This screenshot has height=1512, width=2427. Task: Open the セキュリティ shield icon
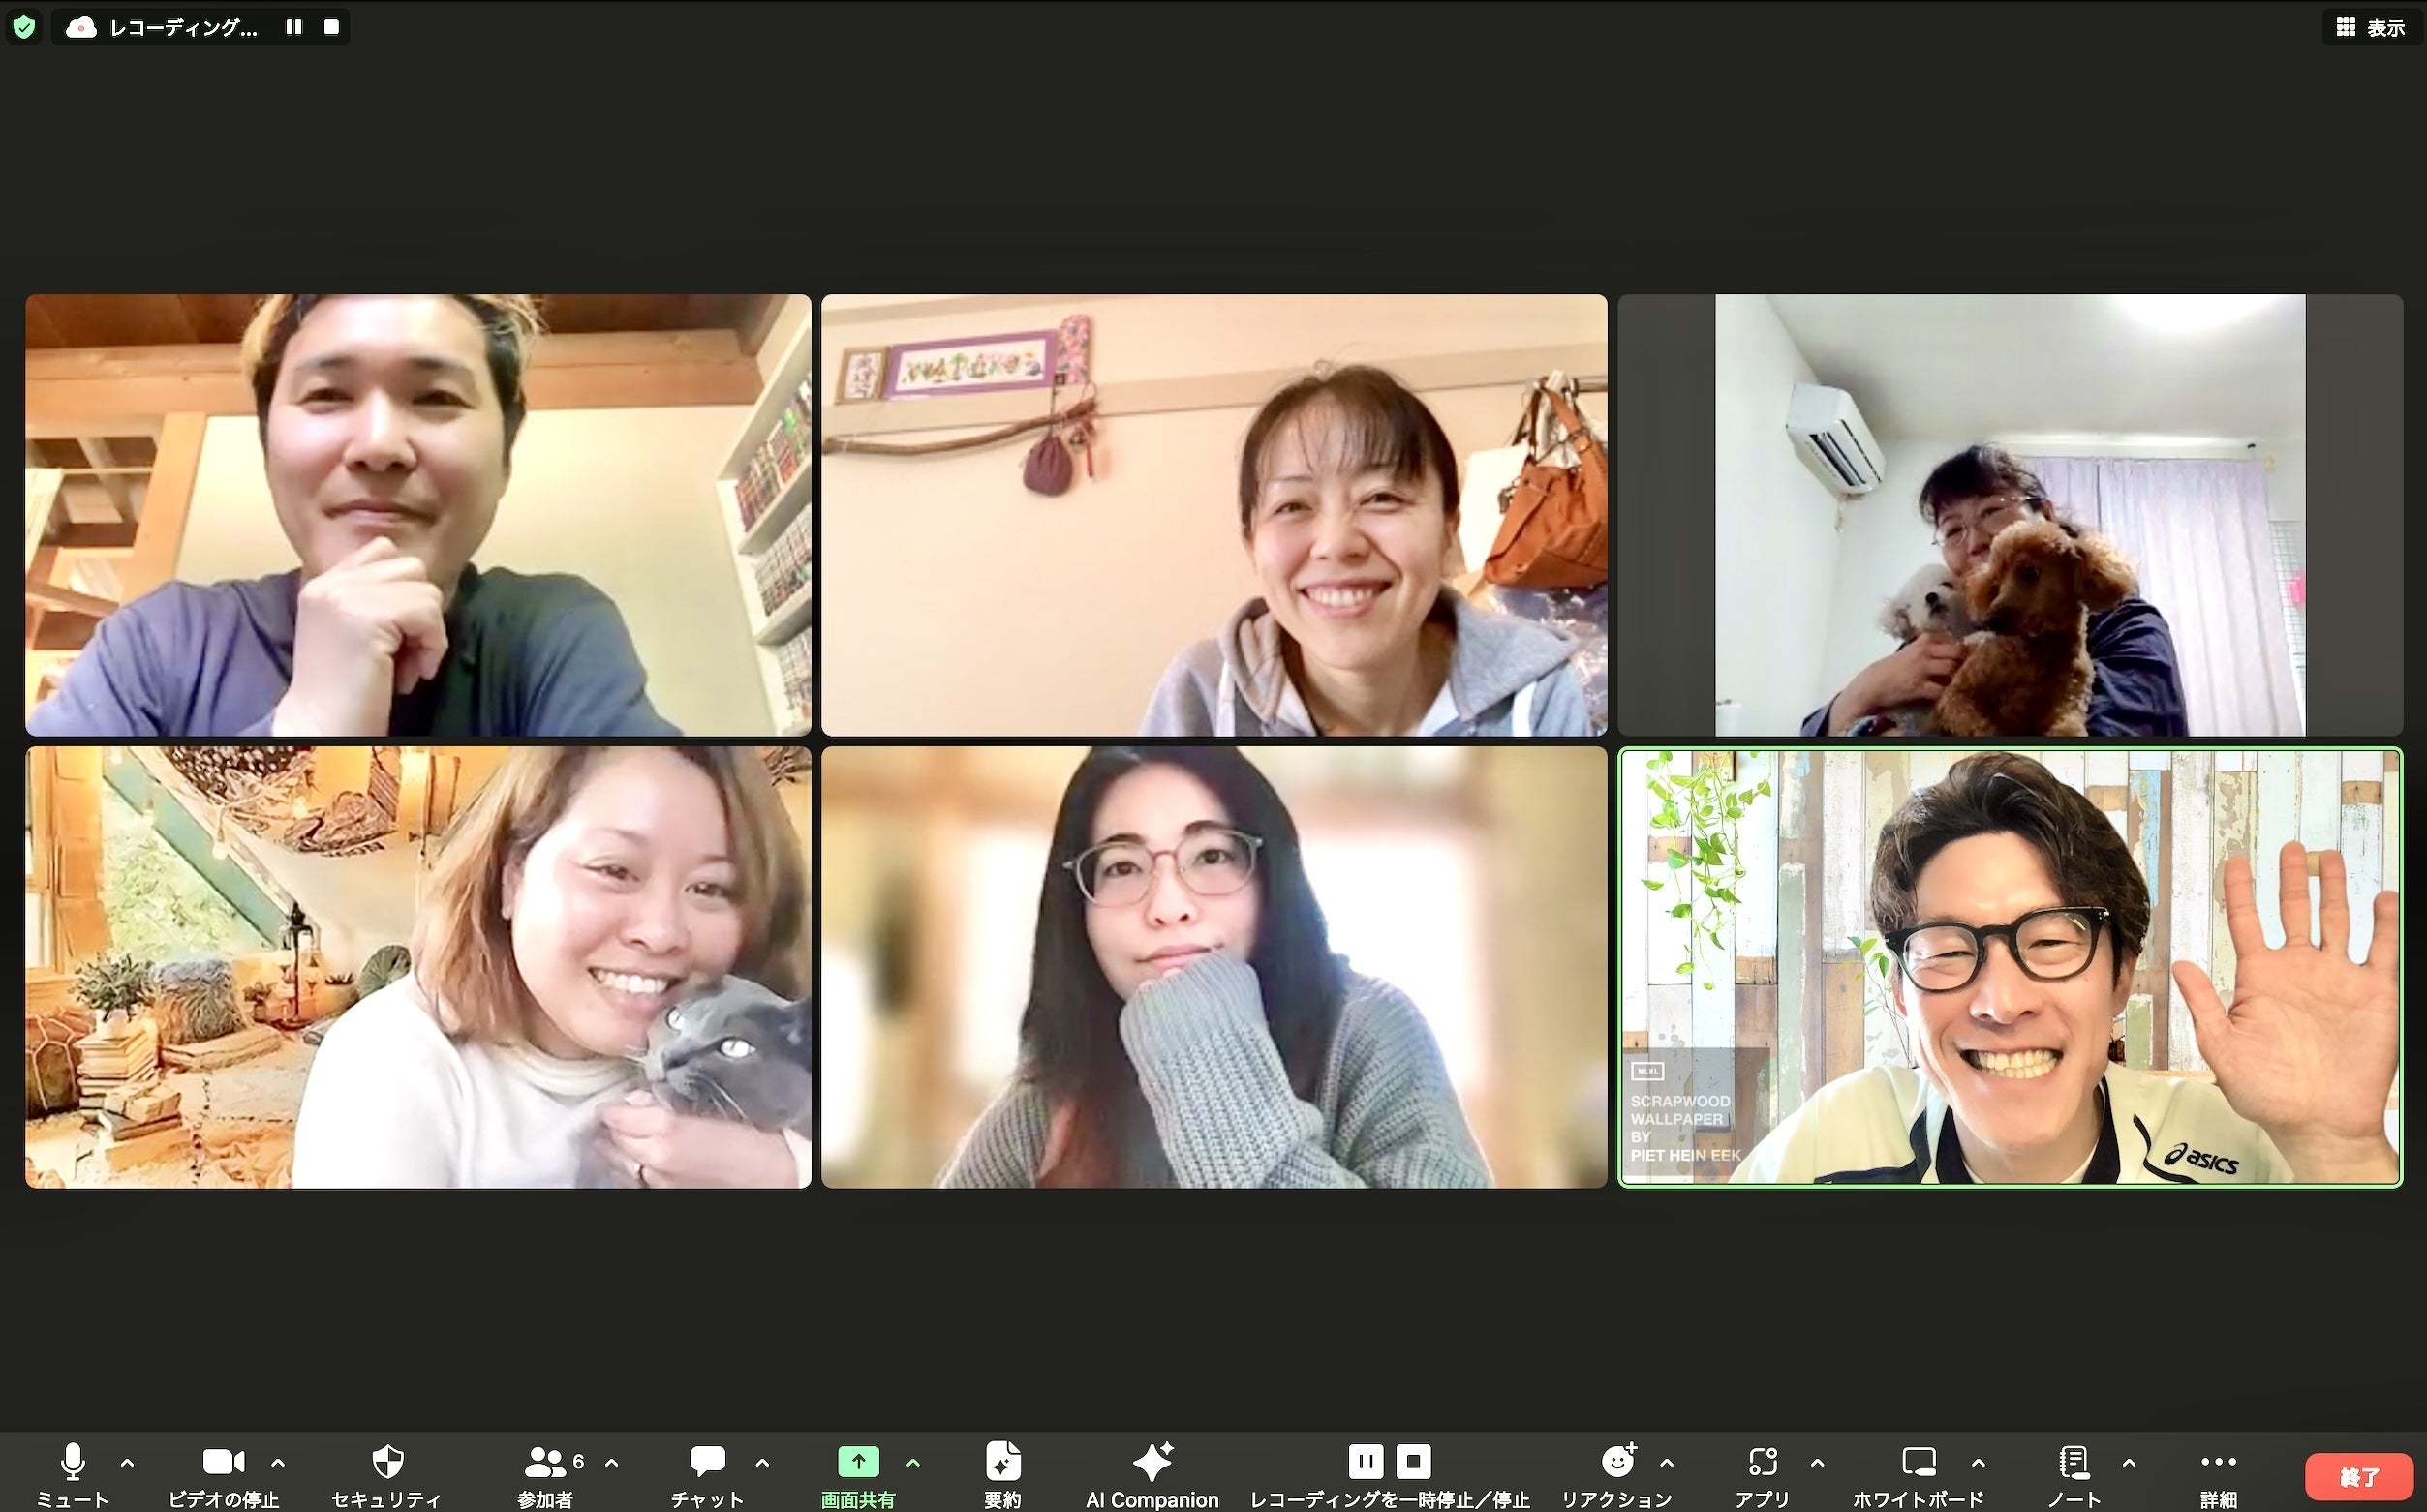point(387,1462)
